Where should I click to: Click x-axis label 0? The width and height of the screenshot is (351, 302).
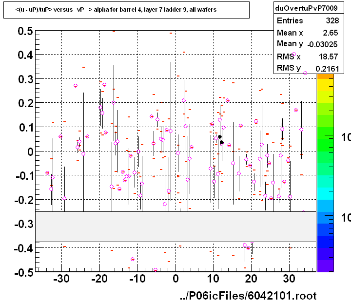tap(175, 279)
